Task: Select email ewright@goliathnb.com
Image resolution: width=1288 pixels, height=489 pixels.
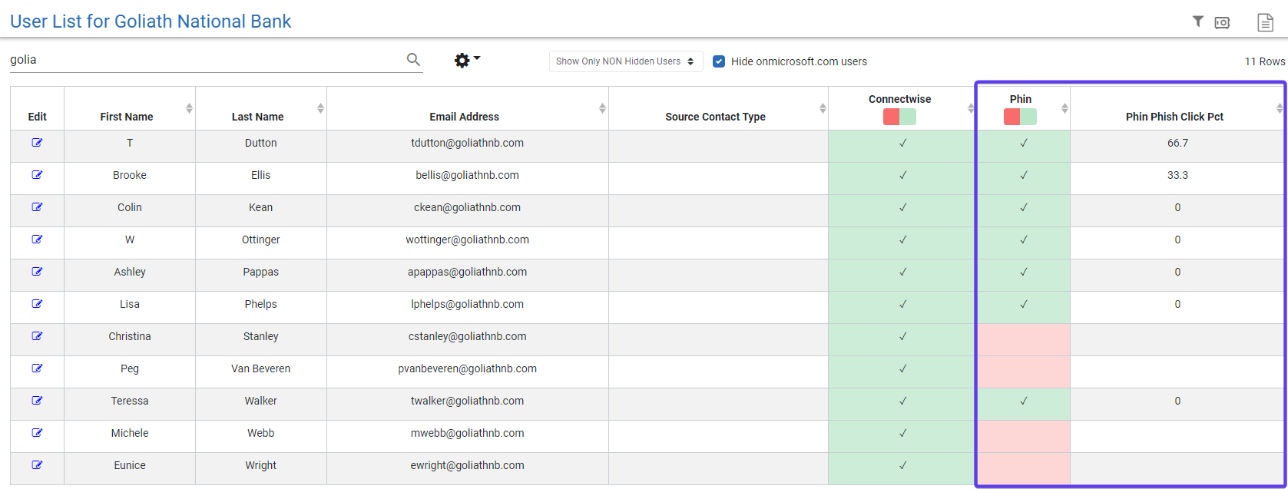Action: point(468,465)
